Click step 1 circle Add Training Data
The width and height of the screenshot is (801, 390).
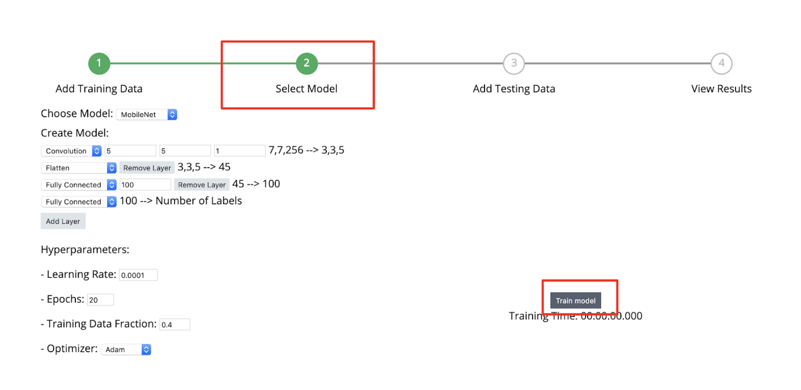pyautogui.click(x=99, y=63)
